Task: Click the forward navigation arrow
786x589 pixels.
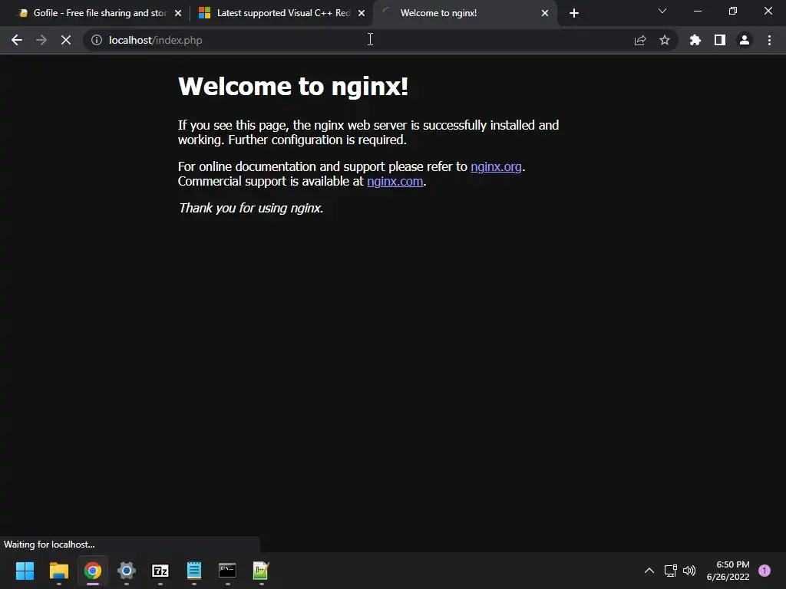Action: (41, 40)
